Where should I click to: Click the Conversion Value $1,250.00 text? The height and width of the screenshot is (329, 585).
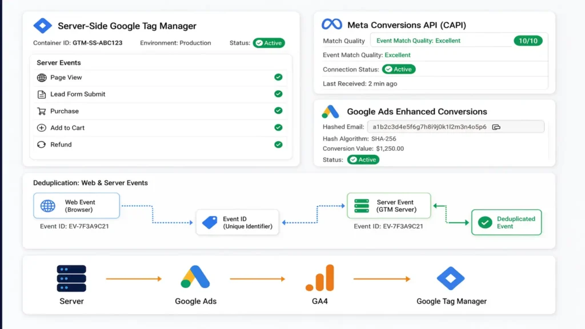(x=363, y=149)
